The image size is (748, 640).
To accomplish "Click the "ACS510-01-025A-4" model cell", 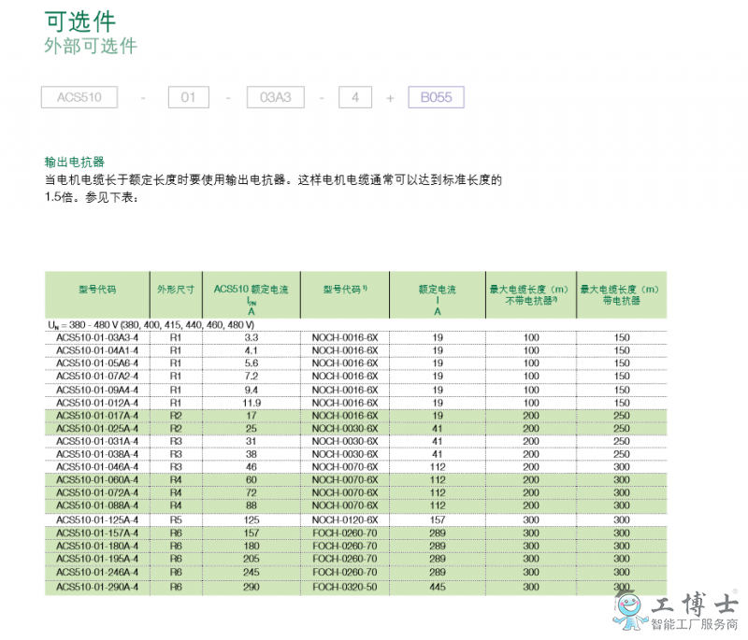I will tap(97, 429).
